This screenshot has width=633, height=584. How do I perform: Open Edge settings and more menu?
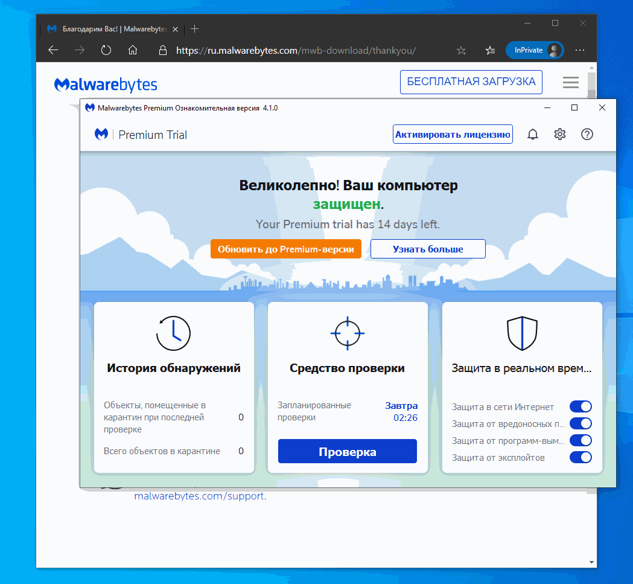click(x=580, y=50)
